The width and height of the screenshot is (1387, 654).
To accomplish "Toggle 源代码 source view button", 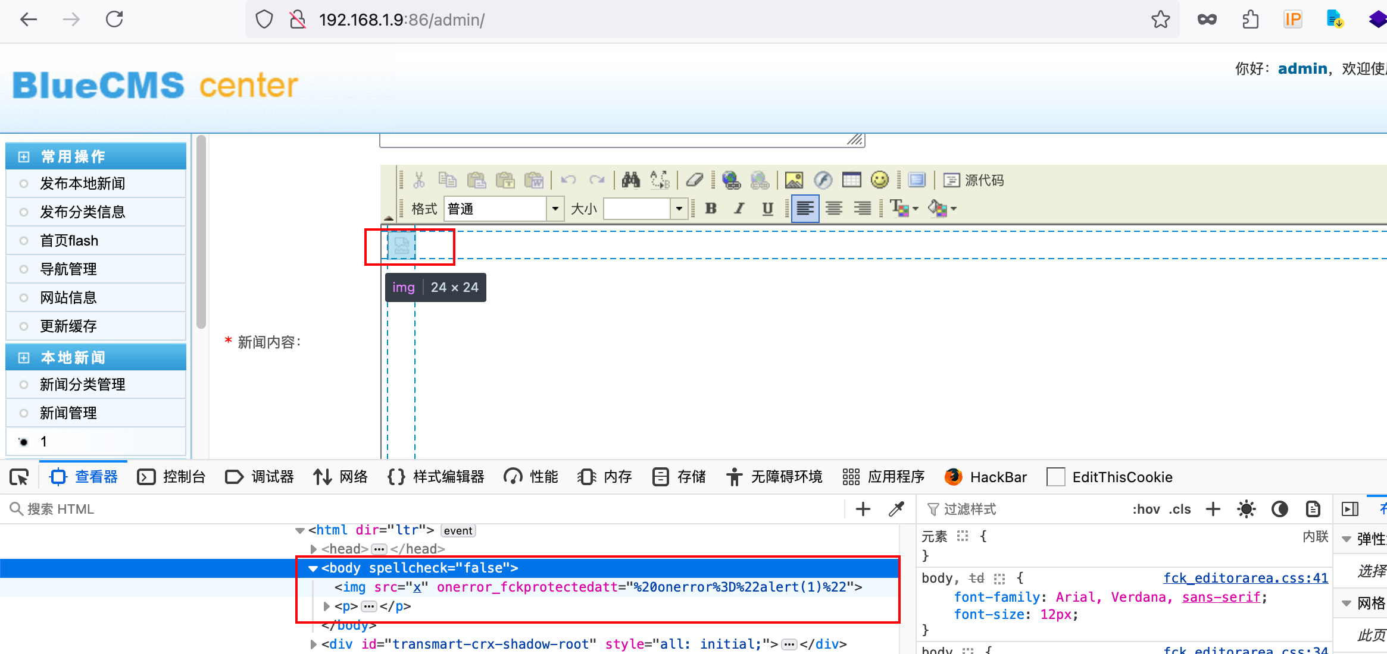I will [x=974, y=180].
